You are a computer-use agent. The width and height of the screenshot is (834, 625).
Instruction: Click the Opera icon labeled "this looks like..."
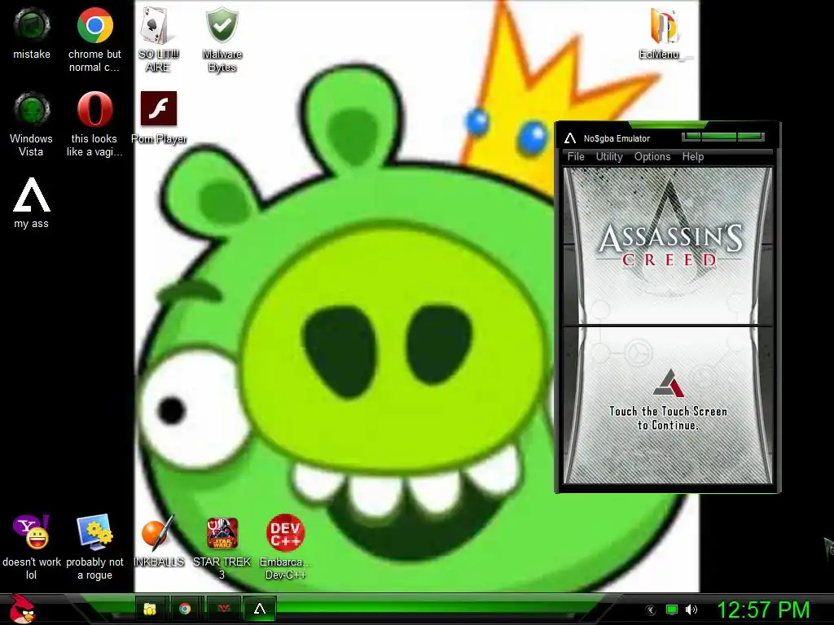coord(94,124)
